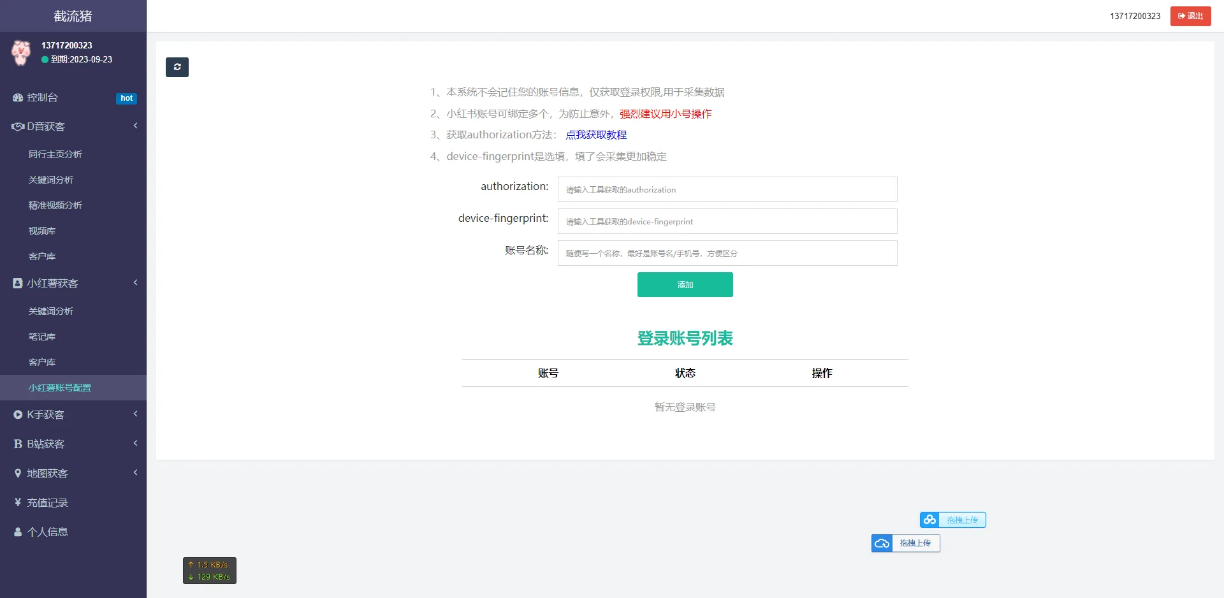The image size is (1224, 598).
Task: Click the refresh icon in the content area
Action: (x=177, y=67)
